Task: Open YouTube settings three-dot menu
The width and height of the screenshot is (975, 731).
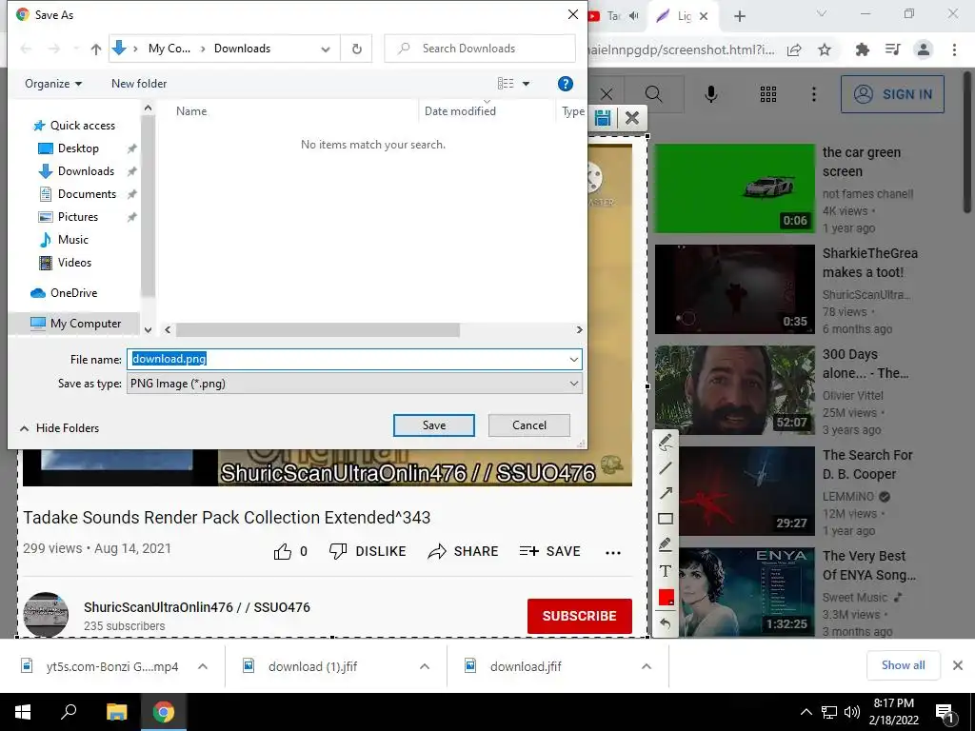Action: pos(813,94)
